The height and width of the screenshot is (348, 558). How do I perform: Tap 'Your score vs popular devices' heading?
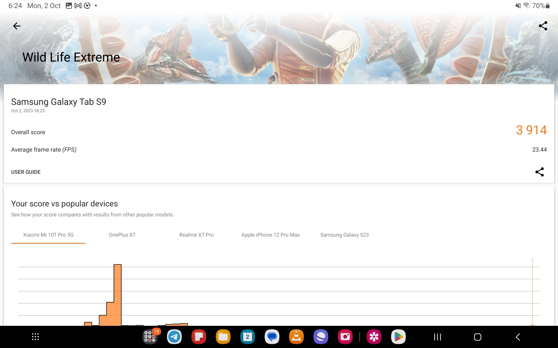click(65, 204)
